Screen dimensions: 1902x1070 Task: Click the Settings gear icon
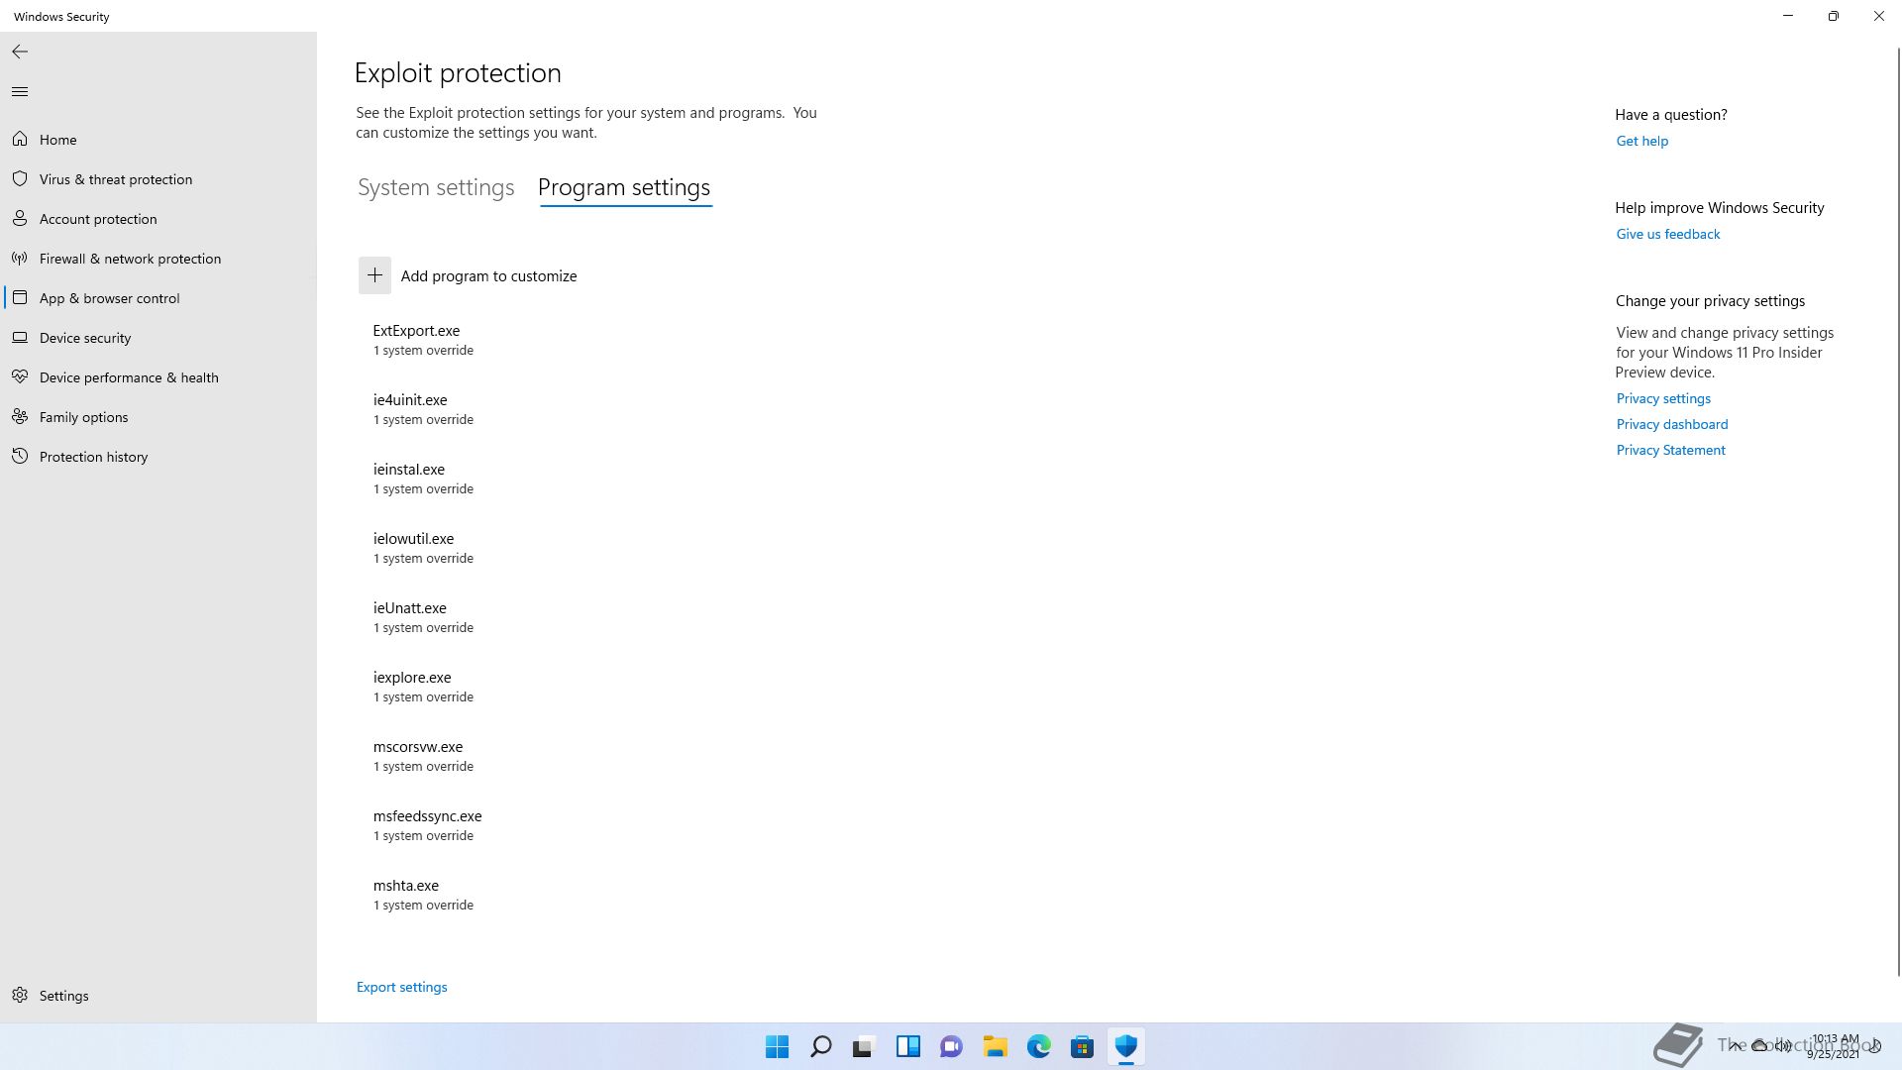tap(20, 996)
